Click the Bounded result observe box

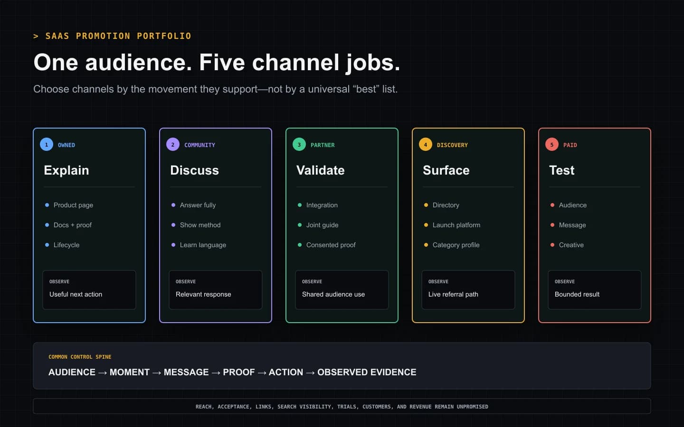click(595, 290)
